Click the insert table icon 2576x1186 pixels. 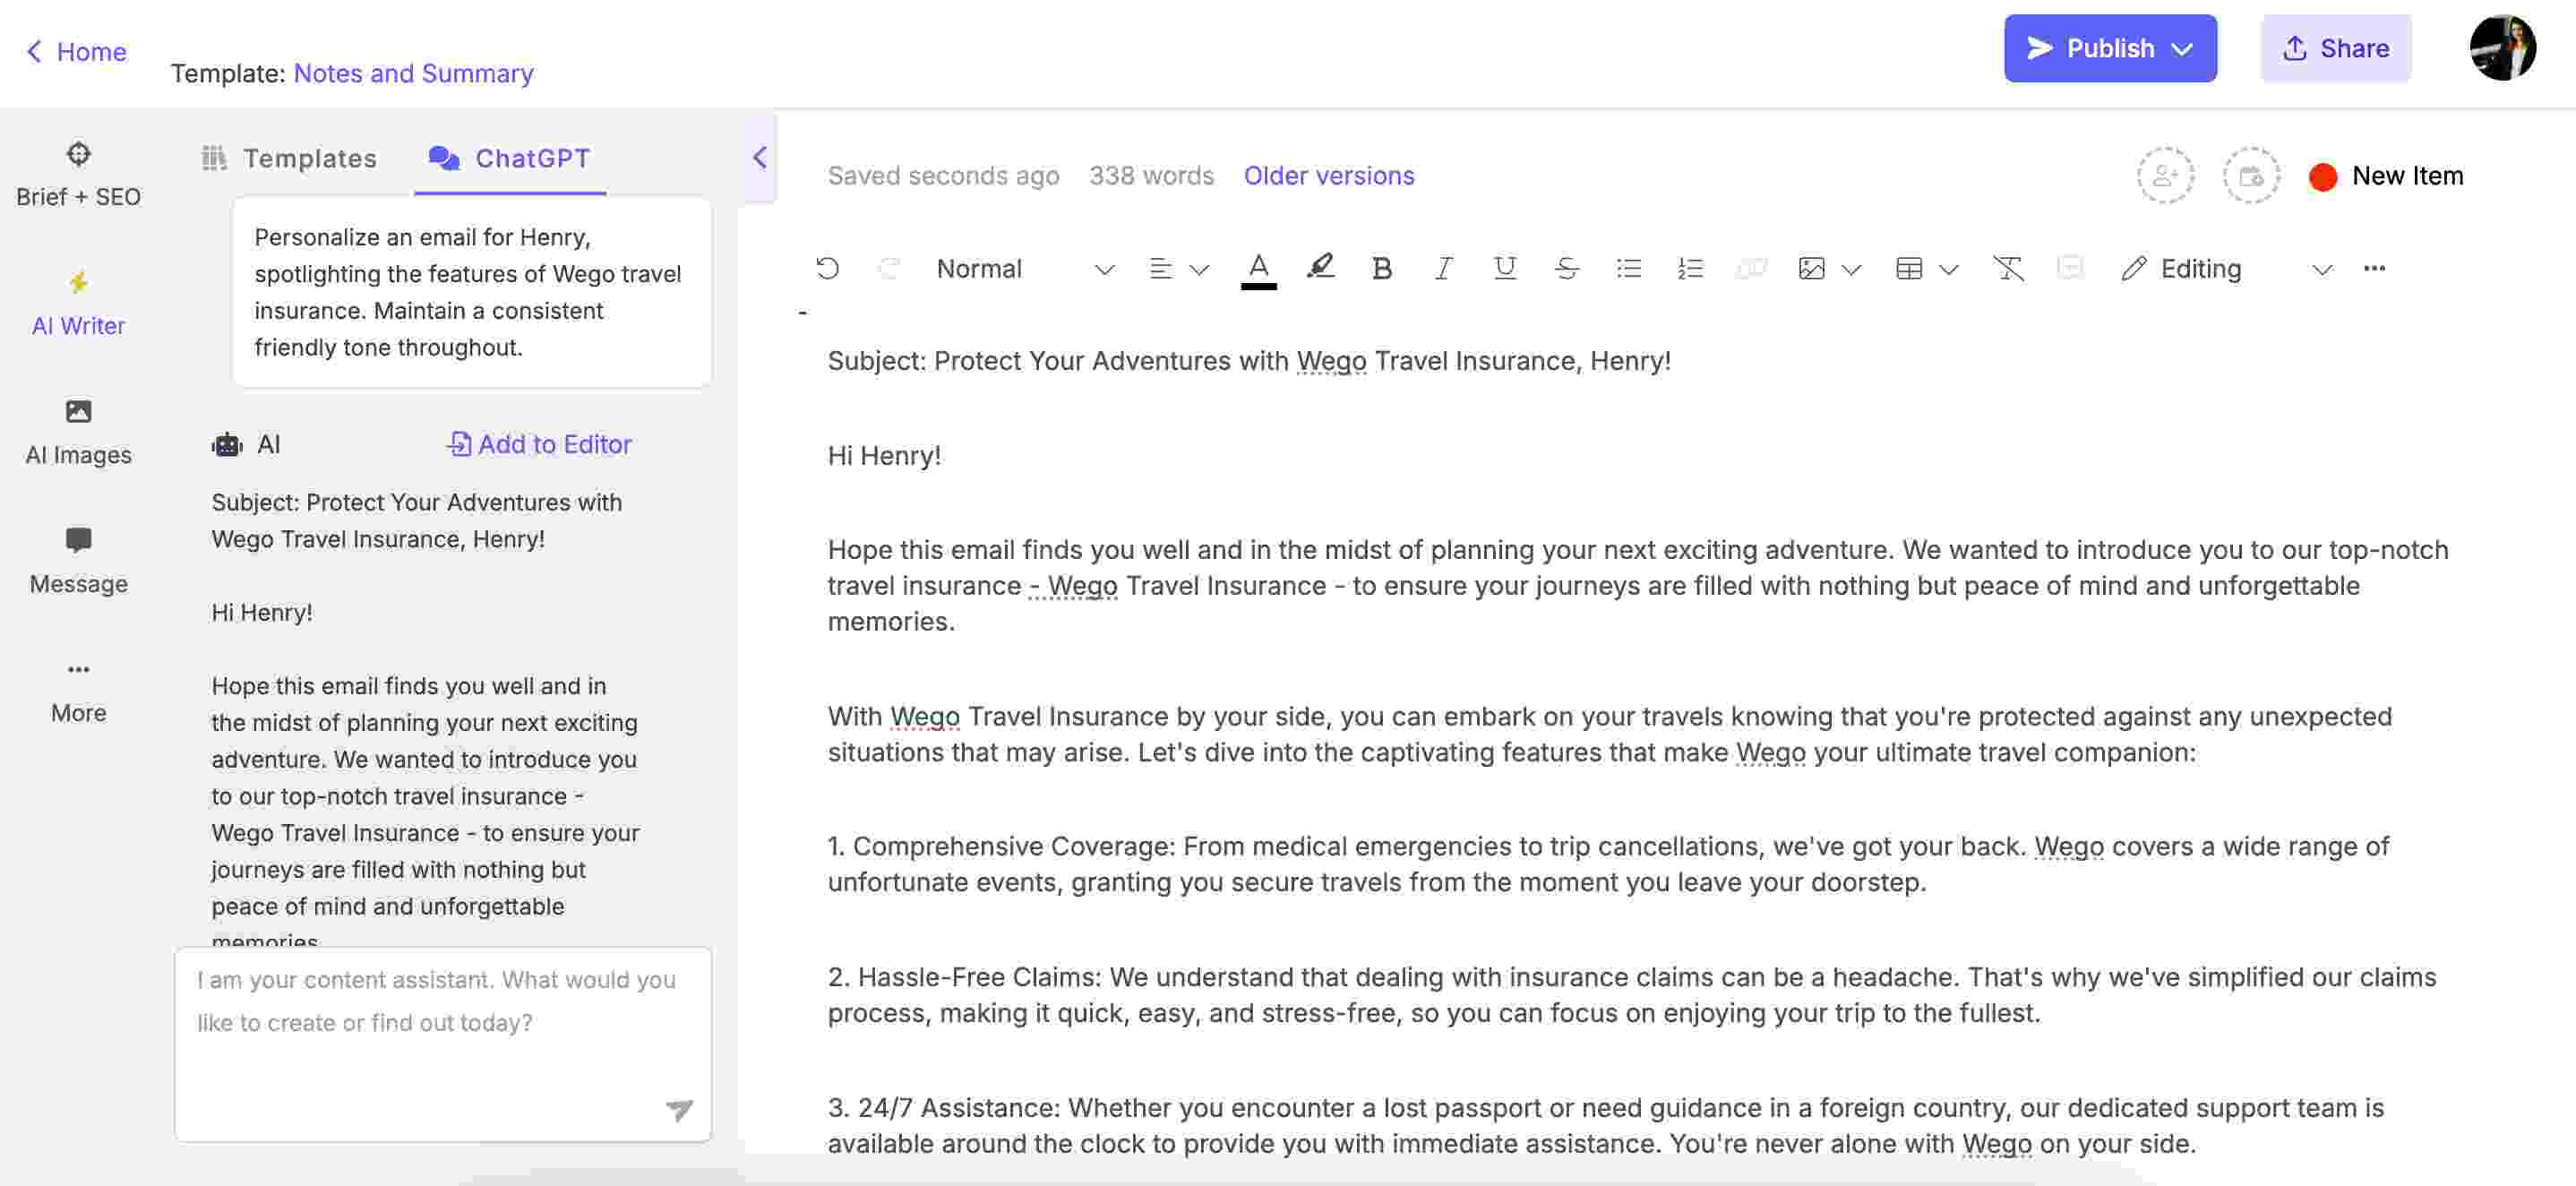pos(1909,268)
